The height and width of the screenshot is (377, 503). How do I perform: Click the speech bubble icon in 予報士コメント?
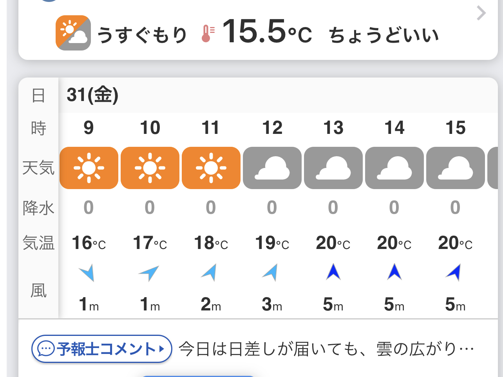(46, 349)
